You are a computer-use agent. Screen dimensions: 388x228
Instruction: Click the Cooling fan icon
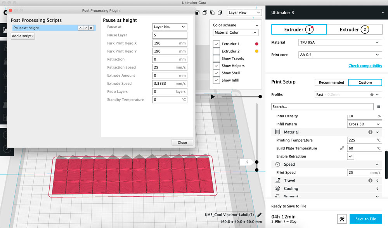[278, 189]
